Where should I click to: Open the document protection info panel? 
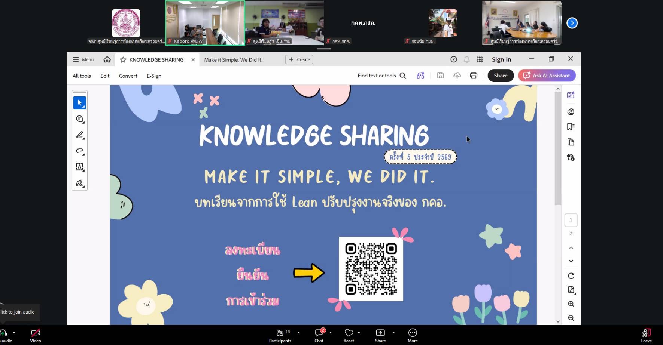[571, 157]
